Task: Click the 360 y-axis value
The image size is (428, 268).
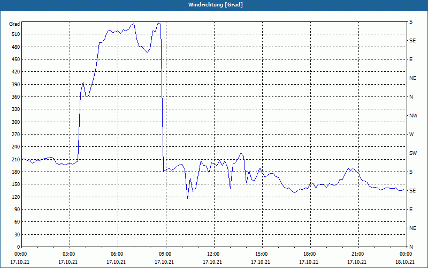Action: (x=16, y=97)
